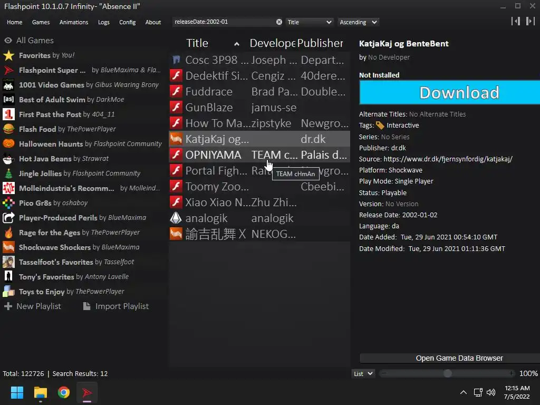Open Windows Start menu
The width and height of the screenshot is (540, 405).
pyautogui.click(x=17, y=392)
